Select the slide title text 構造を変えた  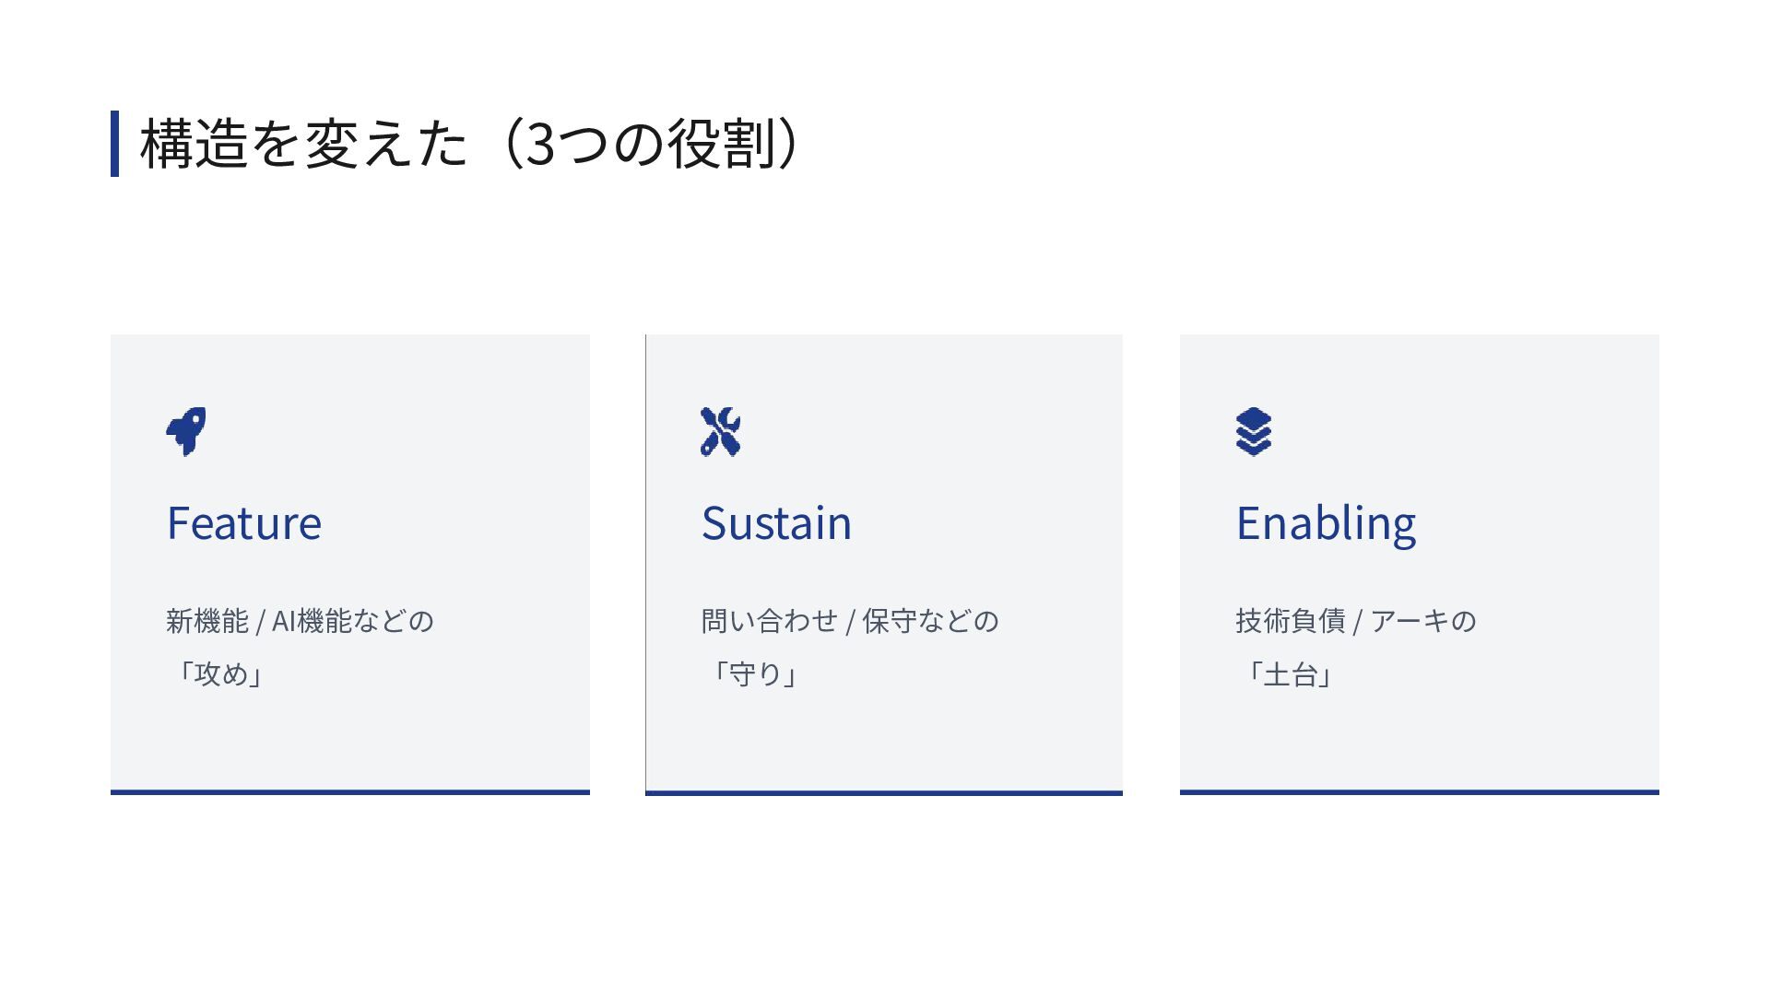click(x=304, y=145)
